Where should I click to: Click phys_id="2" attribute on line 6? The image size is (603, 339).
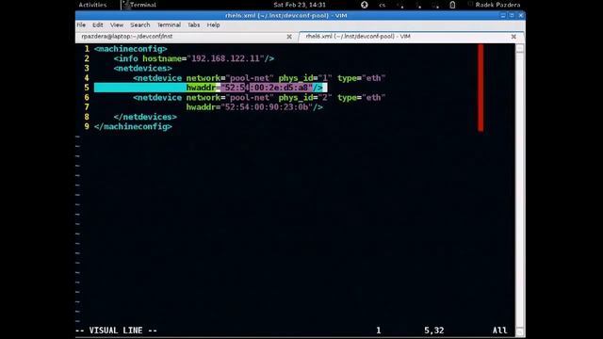(305, 98)
